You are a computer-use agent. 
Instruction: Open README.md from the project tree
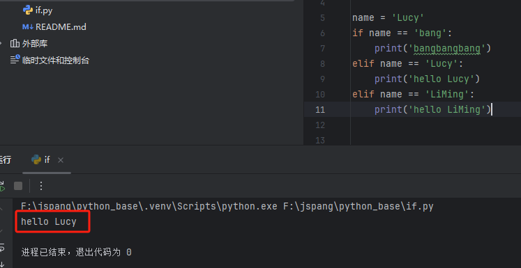coord(61,27)
